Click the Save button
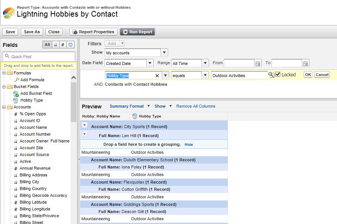 (10, 32)
